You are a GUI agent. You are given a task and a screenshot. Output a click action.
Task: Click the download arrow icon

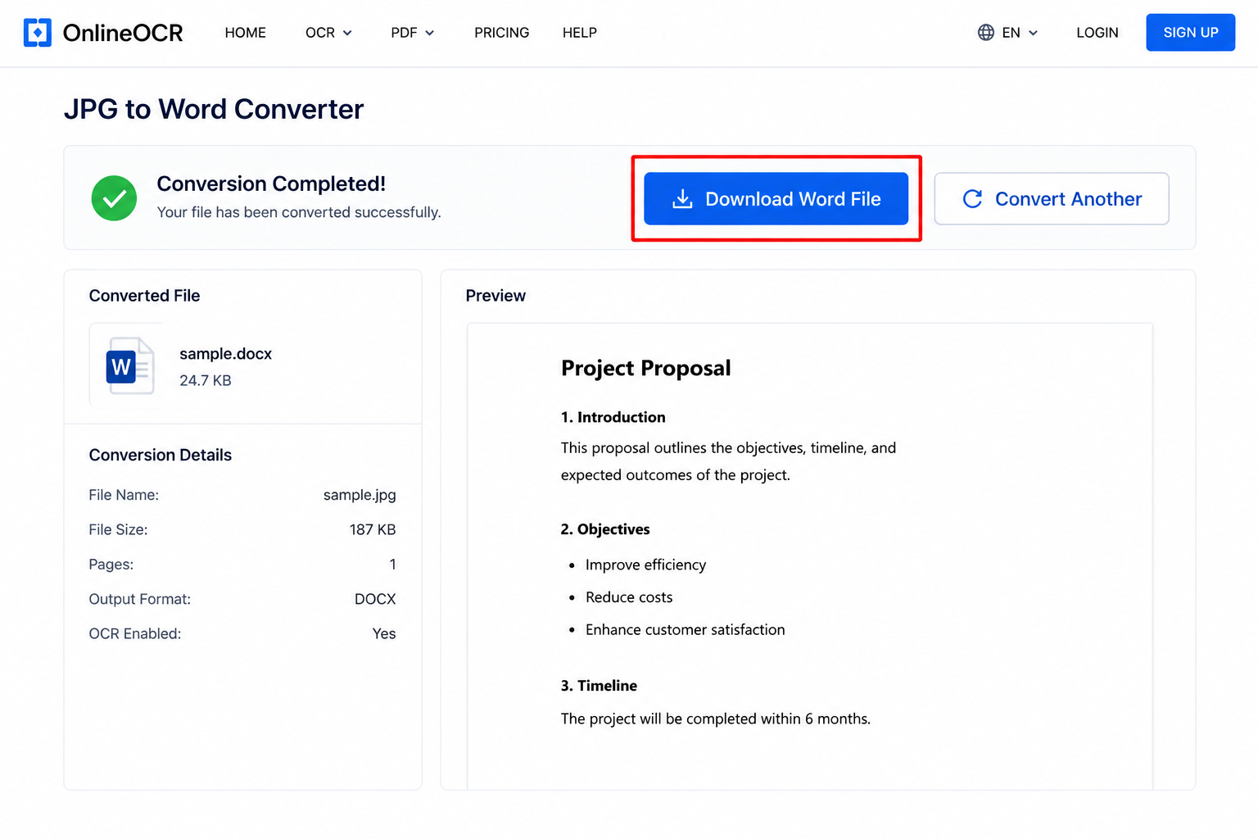point(682,199)
